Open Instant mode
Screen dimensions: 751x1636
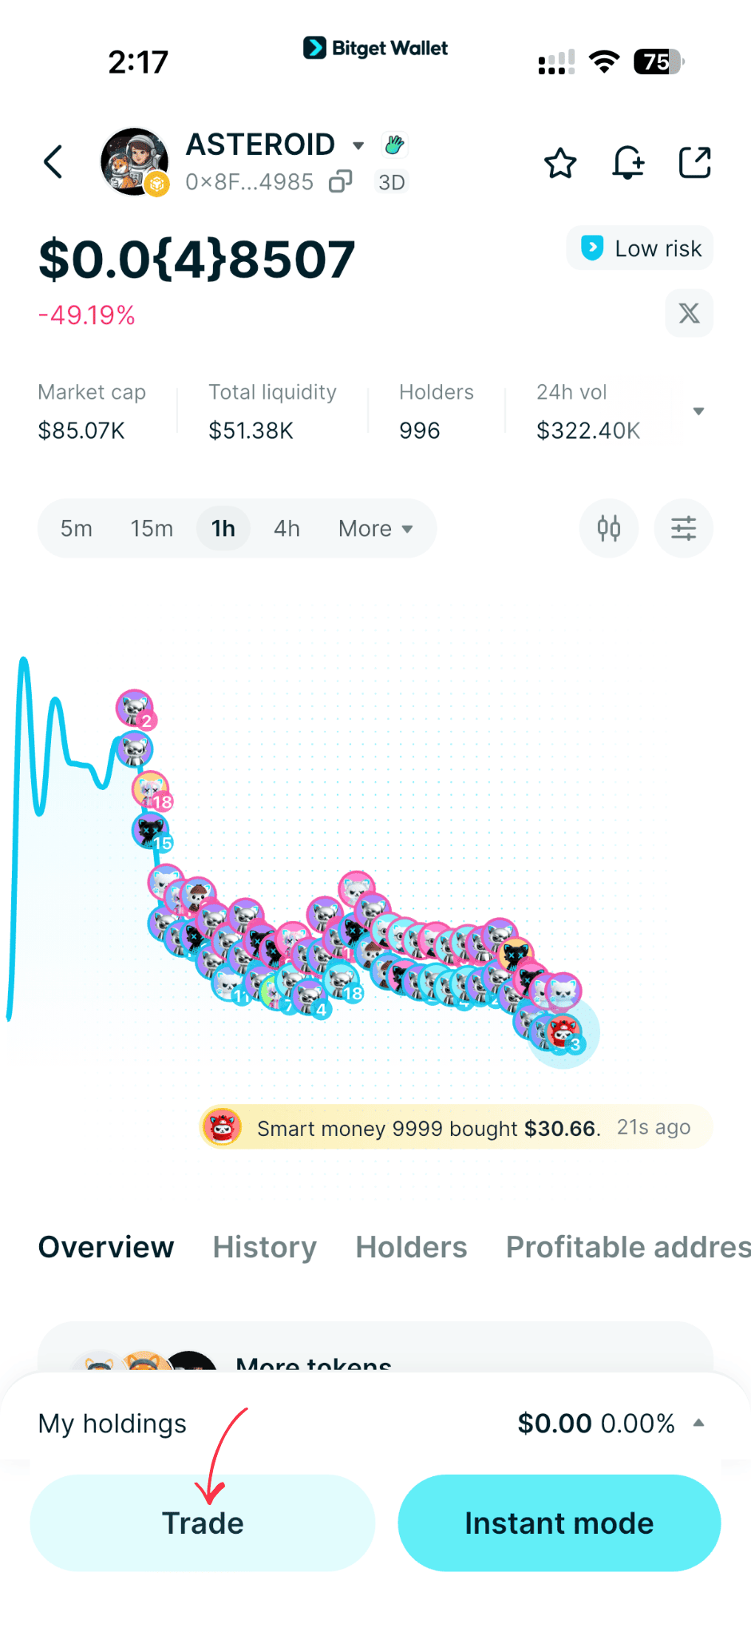(x=558, y=1523)
